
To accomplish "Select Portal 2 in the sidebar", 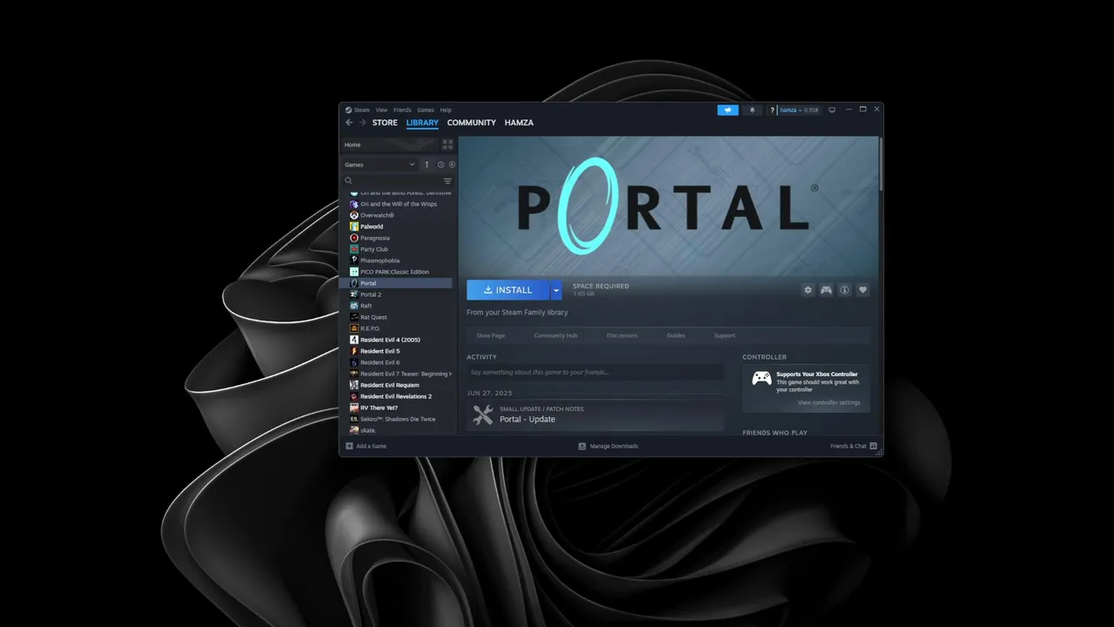I will click(371, 294).
